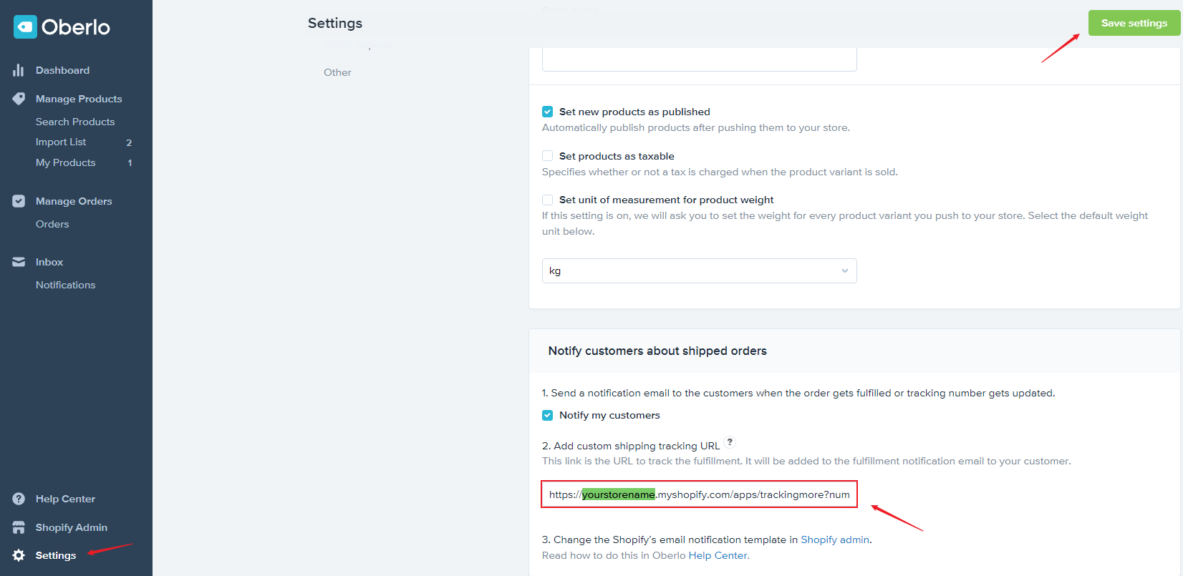This screenshot has width=1183, height=576.
Task: Click the empty text field at top
Action: [699, 59]
